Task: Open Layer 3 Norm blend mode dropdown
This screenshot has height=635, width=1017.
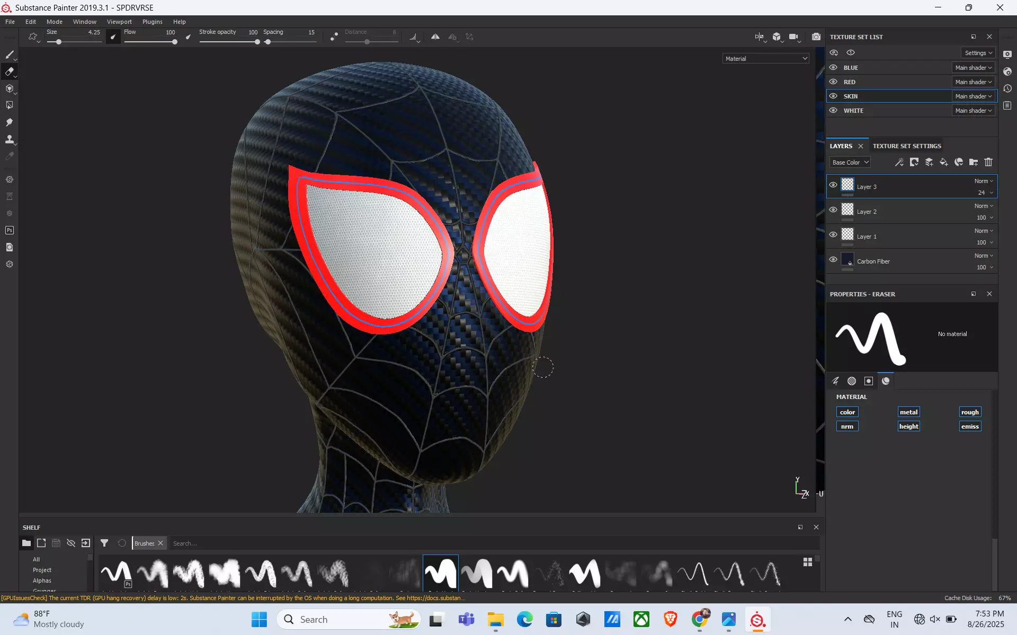Action: pyautogui.click(x=984, y=181)
